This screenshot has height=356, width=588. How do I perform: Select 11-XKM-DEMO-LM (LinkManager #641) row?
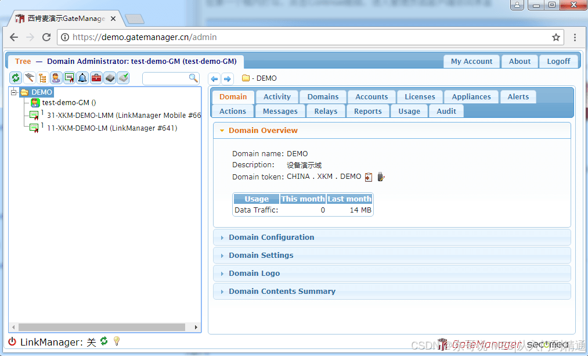[112, 128]
